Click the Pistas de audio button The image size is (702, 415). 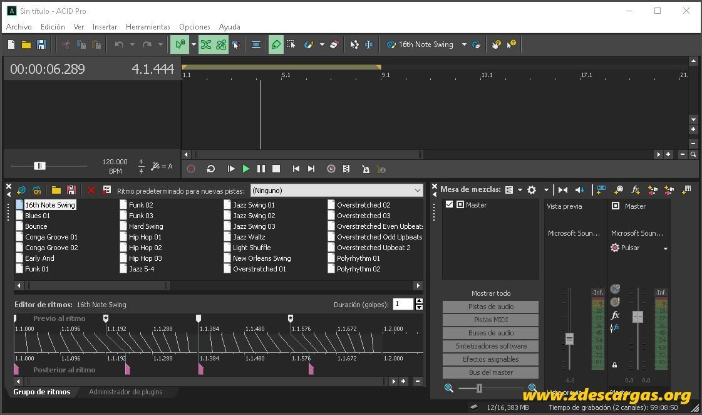tap(491, 307)
